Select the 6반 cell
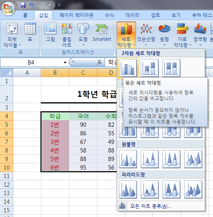The width and height of the screenshot is (213, 217). click(55, 168)
